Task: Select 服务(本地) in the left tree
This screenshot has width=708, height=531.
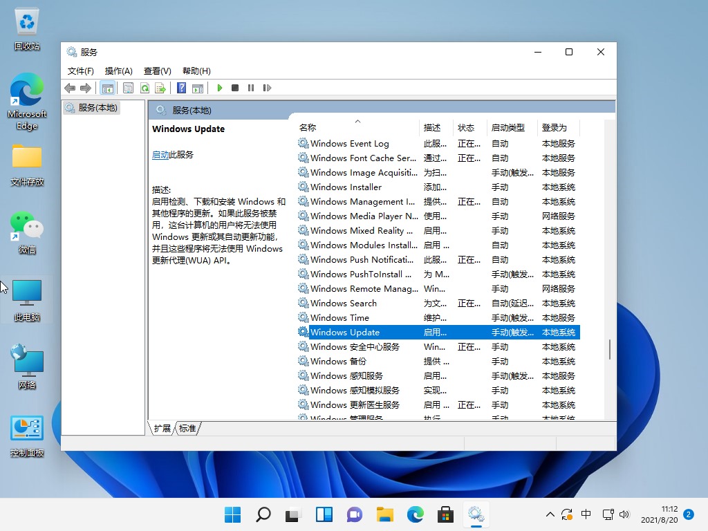Action: pyautogui.click(x=97, y=108)
